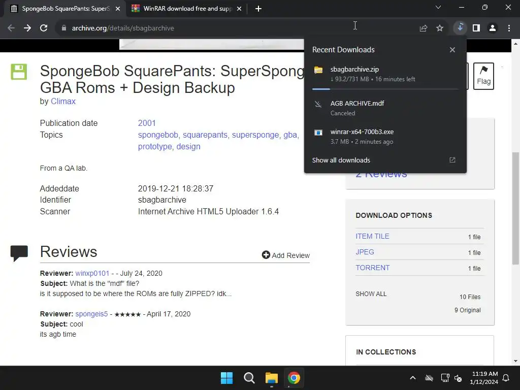Click the muted volume tray icon

click(458, 378)
